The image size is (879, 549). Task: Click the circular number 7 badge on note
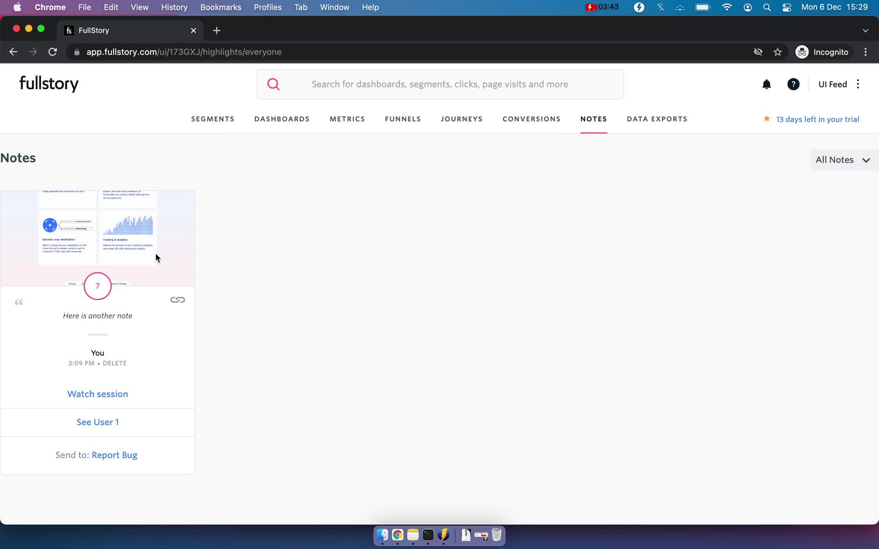pos(98,285)
